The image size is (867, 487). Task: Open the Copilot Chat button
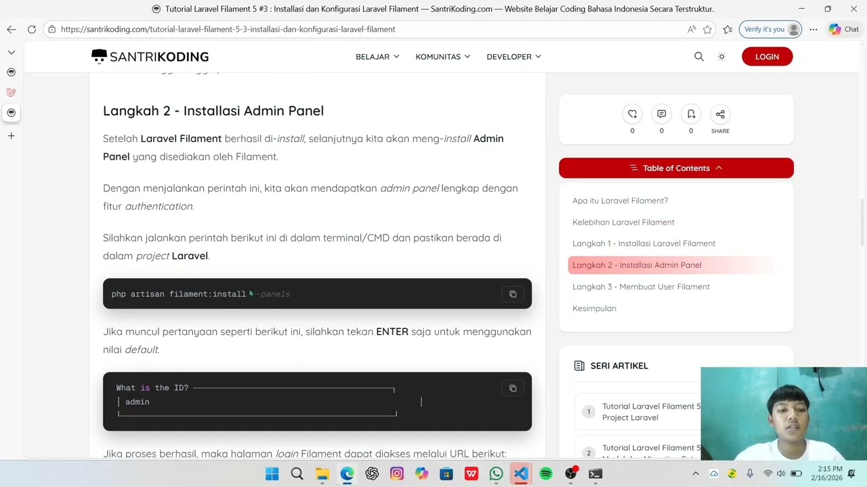coord(843,29)
